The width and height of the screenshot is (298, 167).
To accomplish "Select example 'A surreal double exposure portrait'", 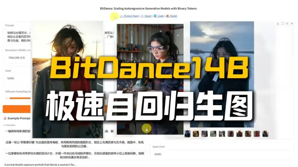I will [40, 164].
